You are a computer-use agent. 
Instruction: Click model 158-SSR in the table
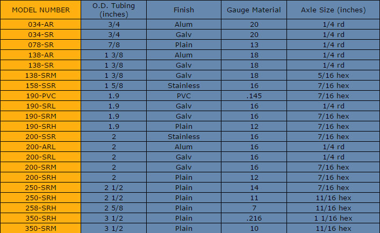[x=41, y=85]
